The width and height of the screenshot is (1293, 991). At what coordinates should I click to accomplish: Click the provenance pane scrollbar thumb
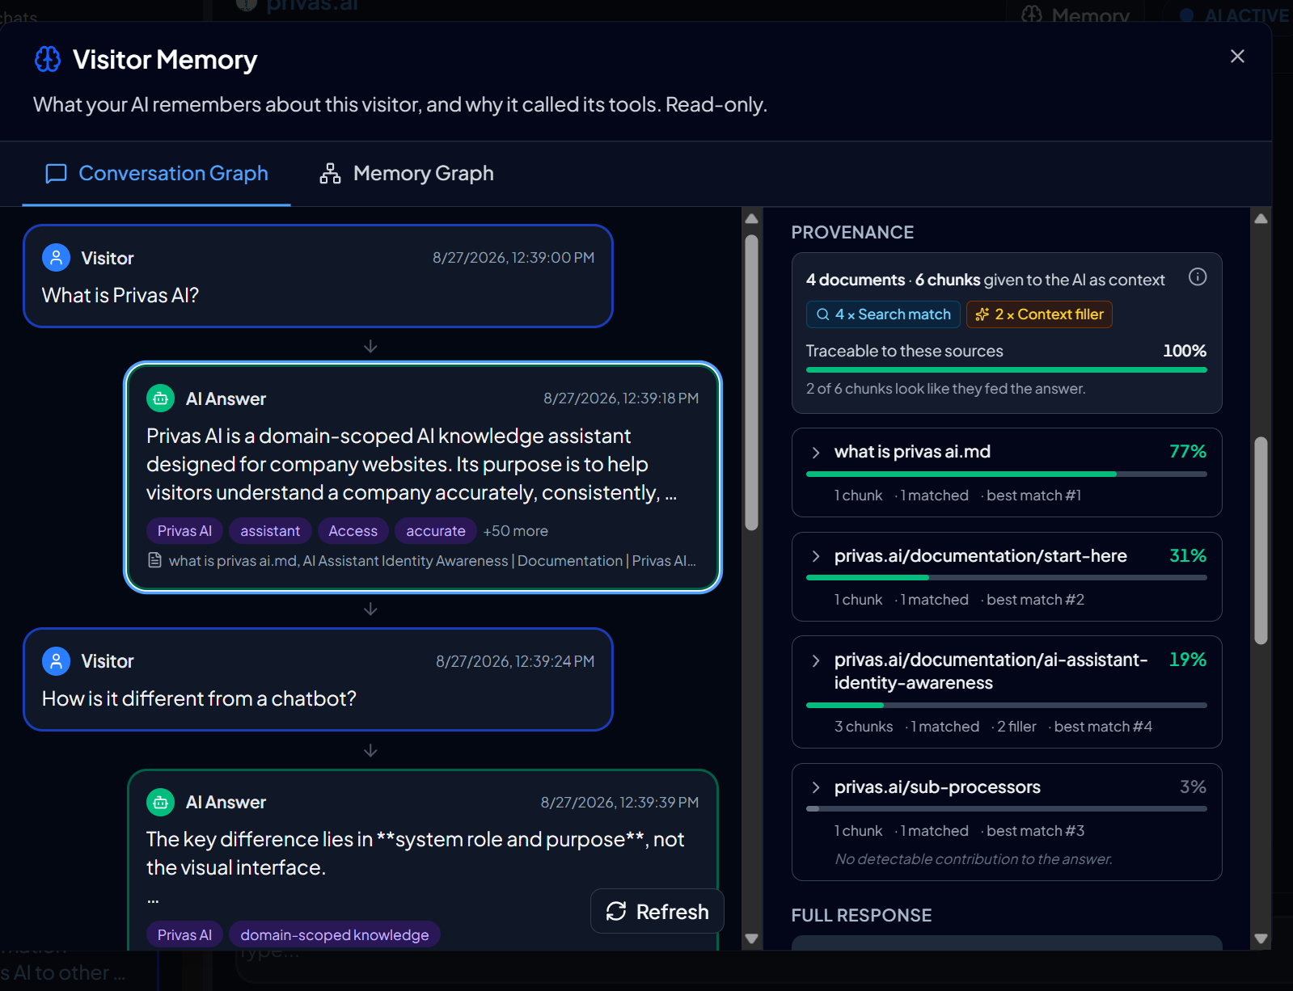click(x=1261, y=541)
